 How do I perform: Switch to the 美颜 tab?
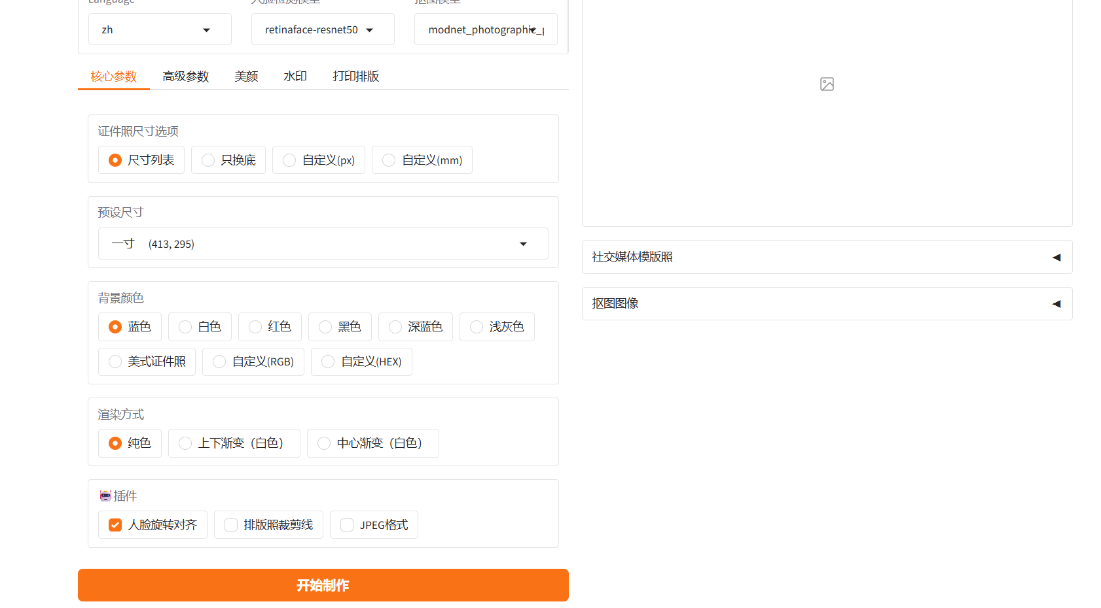click(246, 76)
